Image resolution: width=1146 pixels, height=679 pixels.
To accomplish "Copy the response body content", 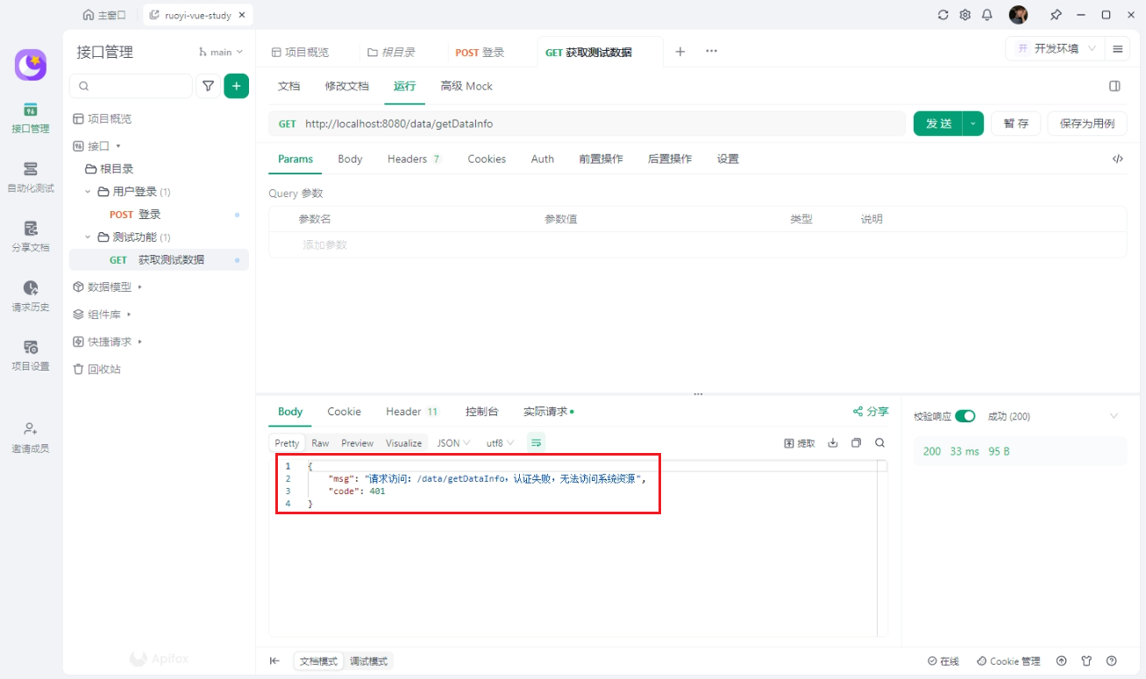I will [857, 443].
